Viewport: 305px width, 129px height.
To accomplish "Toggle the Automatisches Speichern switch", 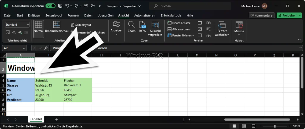I will coord(51,6).
